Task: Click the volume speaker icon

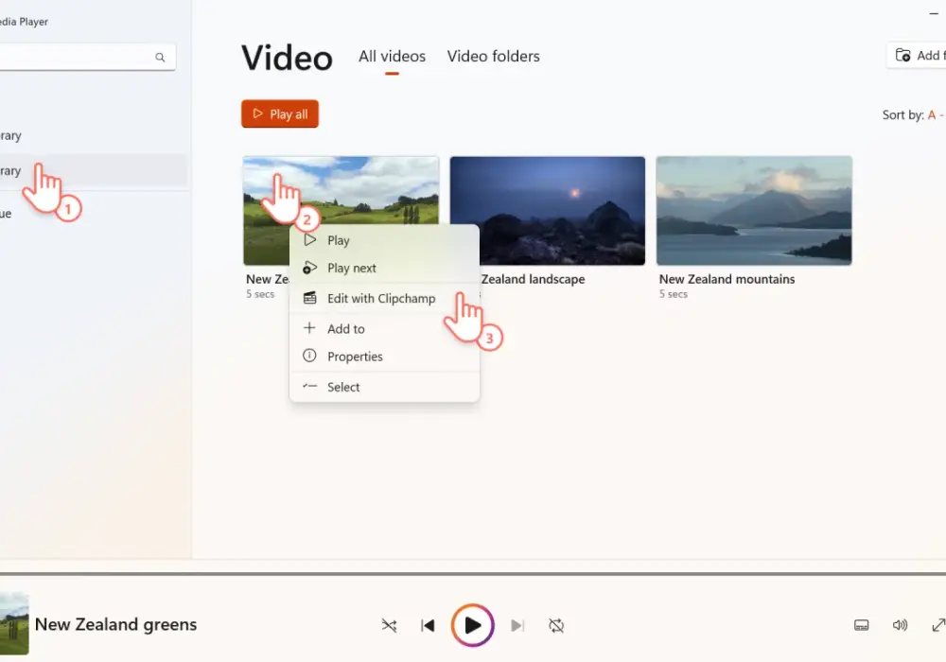Action: (900, 625)
